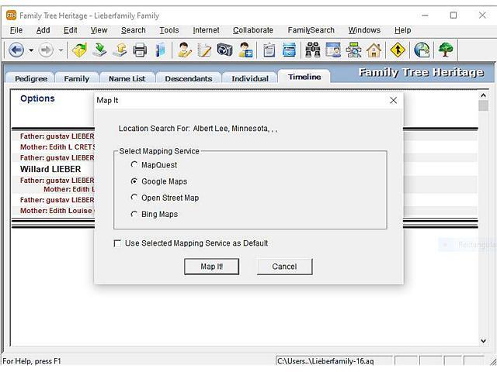Image resolution: width=497 pixels, height=372 pixels.
Task: Open the Collaborate menu
Action: coord(253,30)
